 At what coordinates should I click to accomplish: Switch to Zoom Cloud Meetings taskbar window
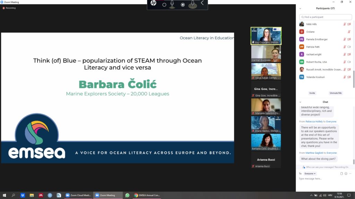point(78,195)
